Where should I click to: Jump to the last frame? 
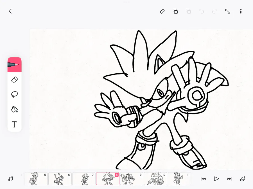pos(229,179)
